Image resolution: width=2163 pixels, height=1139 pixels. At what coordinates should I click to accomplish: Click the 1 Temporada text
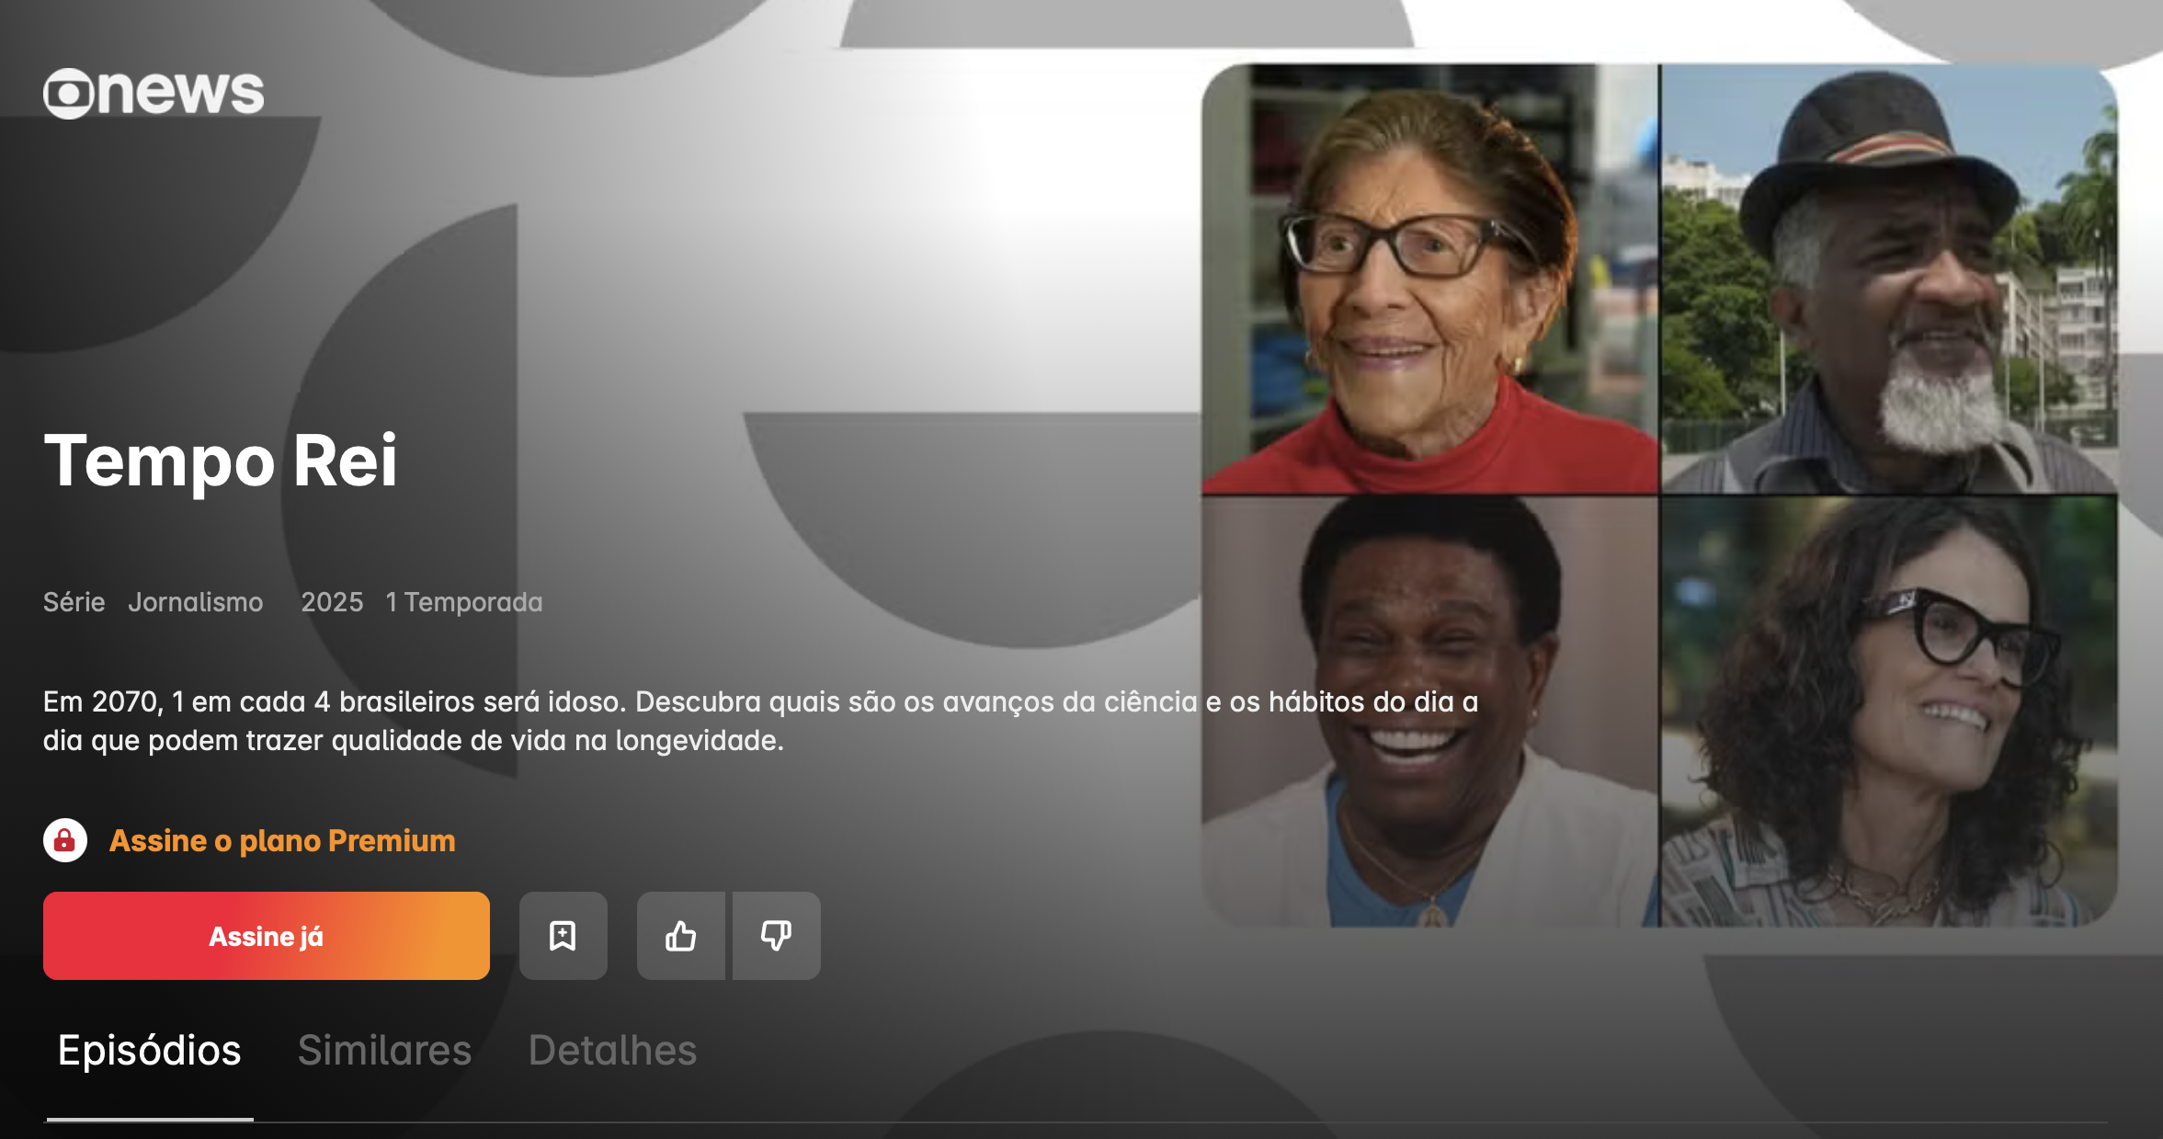tap(464, 602)
